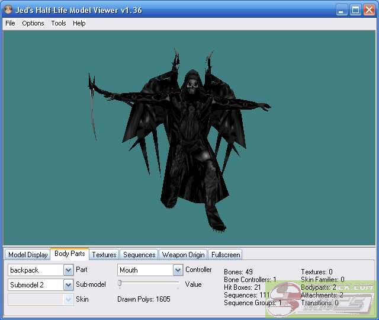Click the 'Attachments: 2' statistic

(322, 295)
